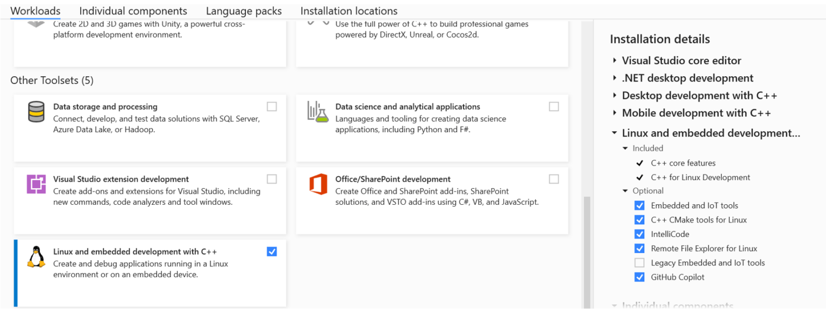Switch to Individual components tab

133,11
